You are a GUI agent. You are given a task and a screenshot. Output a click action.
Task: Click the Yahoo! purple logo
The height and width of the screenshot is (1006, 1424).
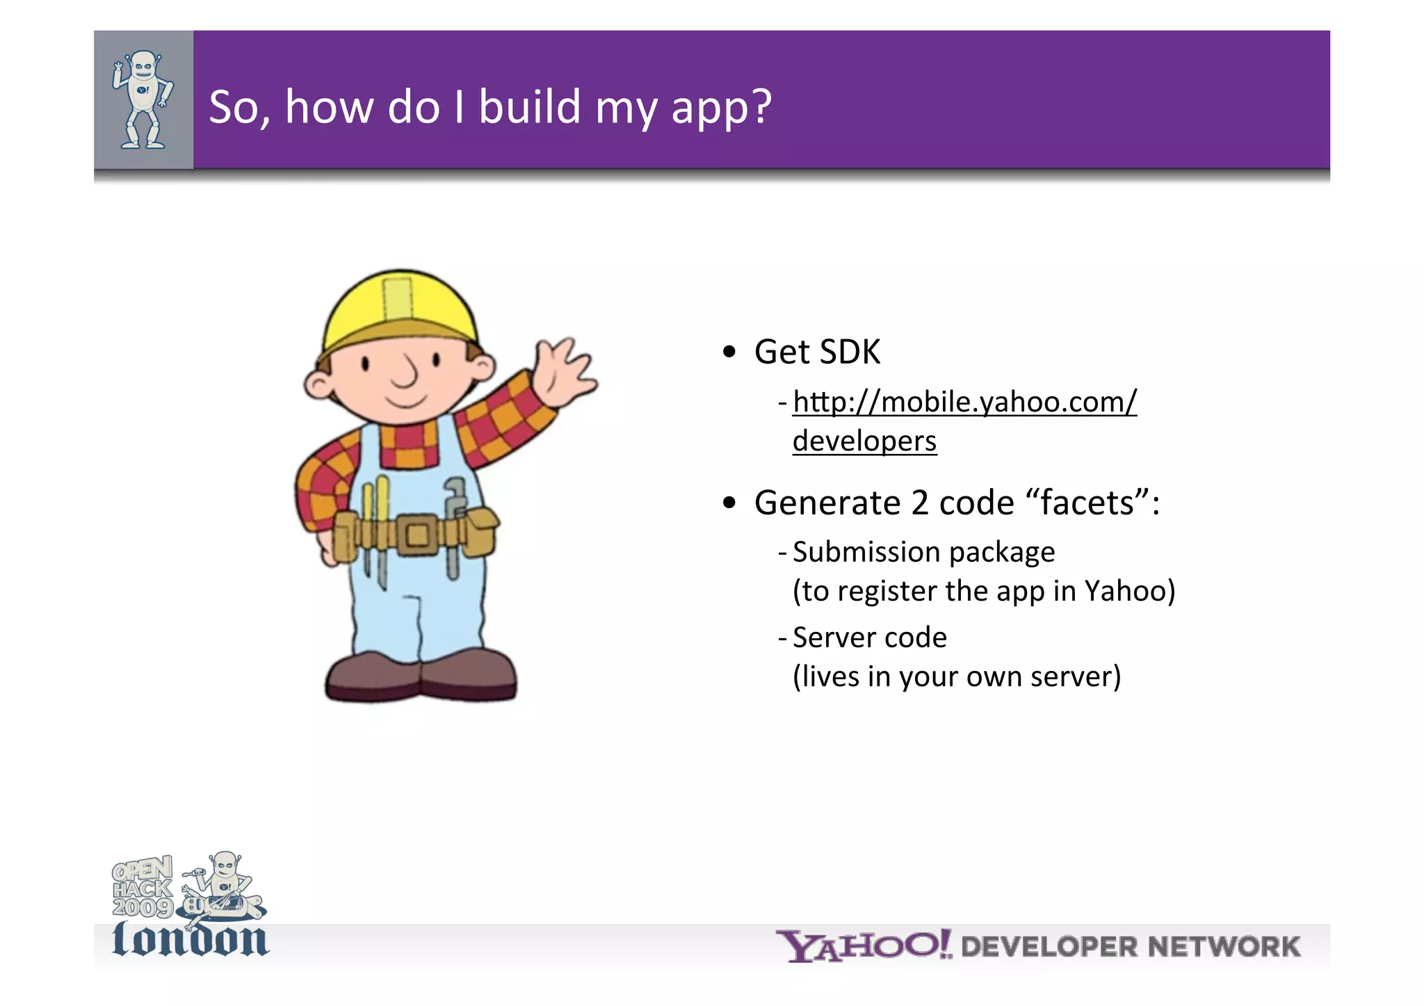tap(864, 947)
